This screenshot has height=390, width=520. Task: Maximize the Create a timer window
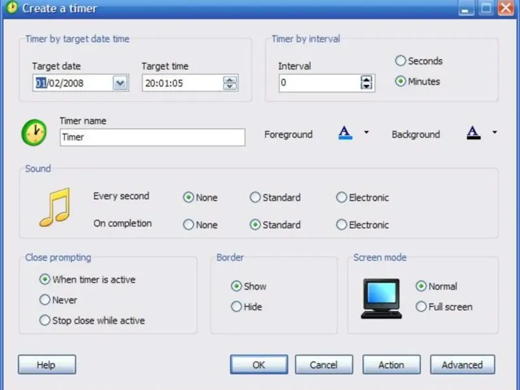pos(486,8)
